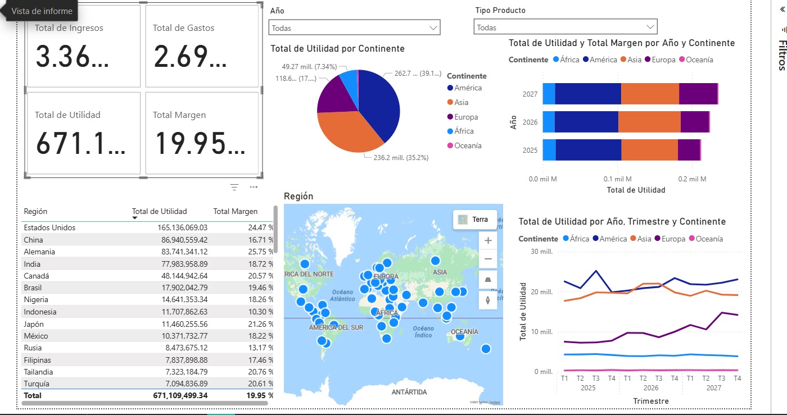Screen dimensions: 787x415
Task: Sort table by the Región column header
Action: pyautogui.click(x=35, y=212)
